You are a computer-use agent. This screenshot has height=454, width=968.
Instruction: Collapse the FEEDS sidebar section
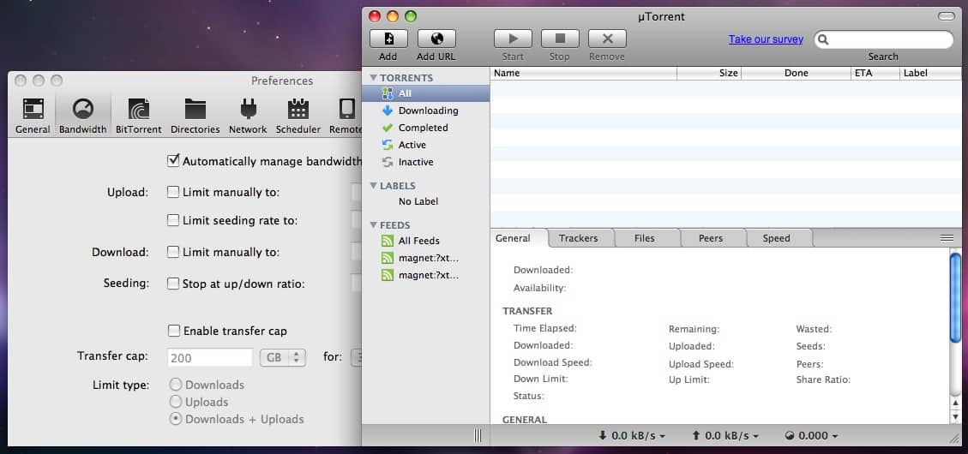(x=374, y=225)
